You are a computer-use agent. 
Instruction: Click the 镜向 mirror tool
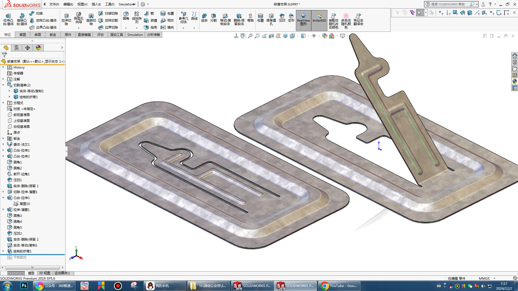167,27
